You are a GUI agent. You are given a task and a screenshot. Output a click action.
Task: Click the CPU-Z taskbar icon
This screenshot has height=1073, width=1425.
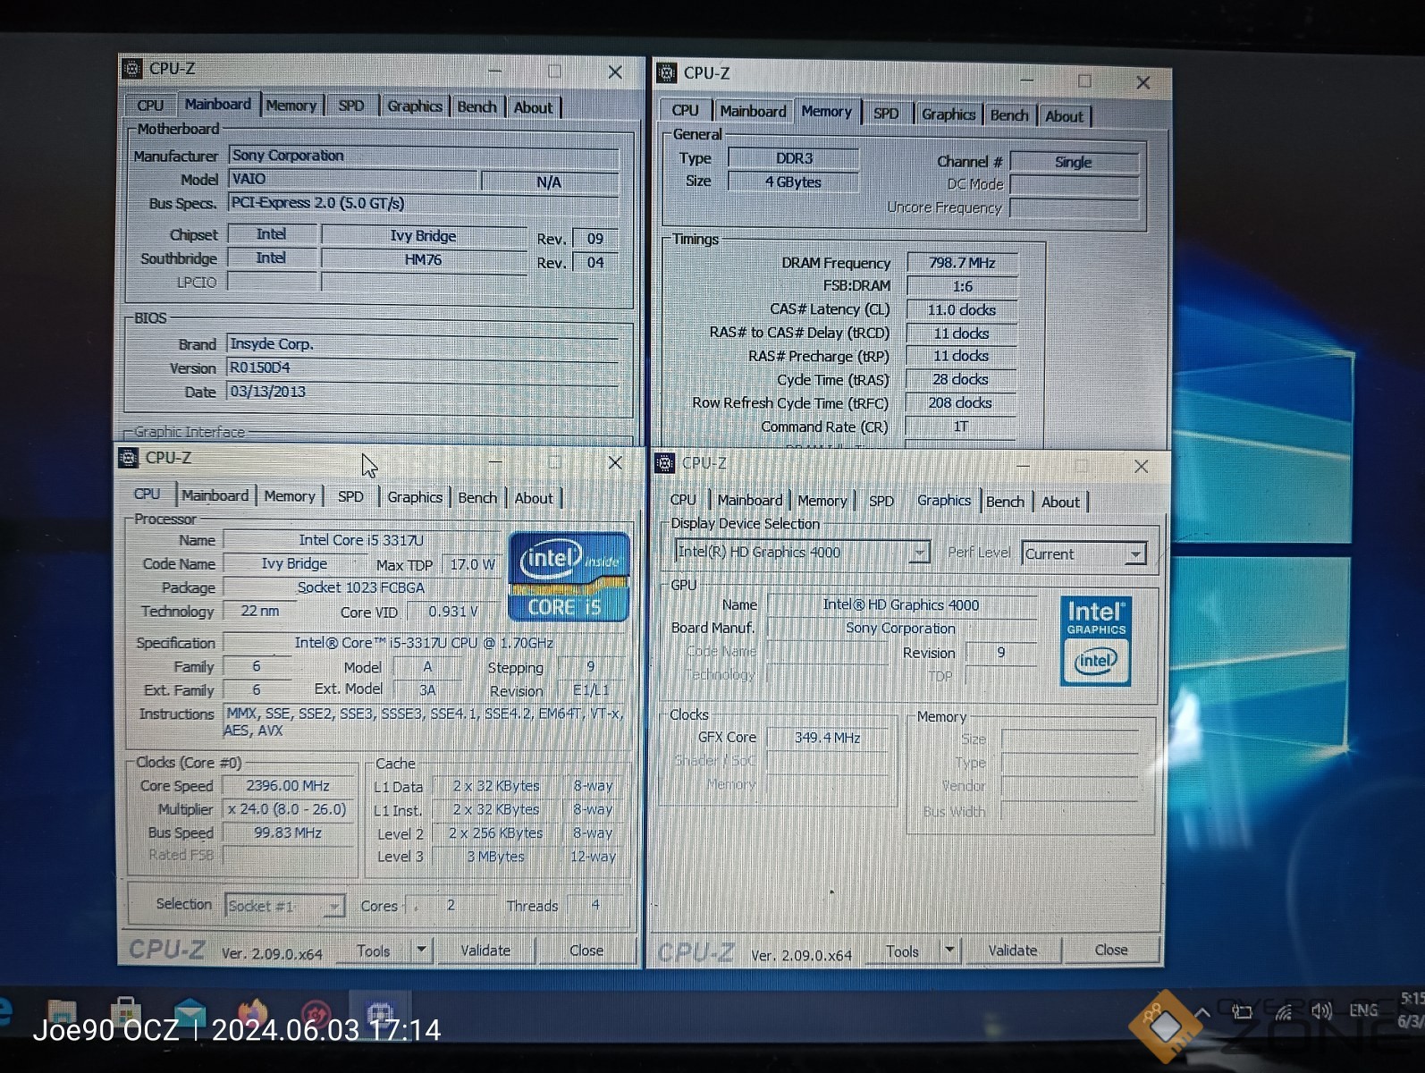(379, 1016)
